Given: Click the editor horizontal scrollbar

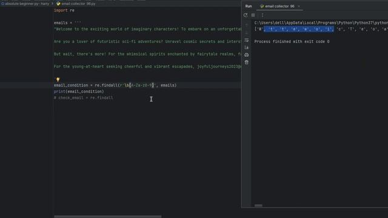Looking at the screenshot, I should pos(108,217).
